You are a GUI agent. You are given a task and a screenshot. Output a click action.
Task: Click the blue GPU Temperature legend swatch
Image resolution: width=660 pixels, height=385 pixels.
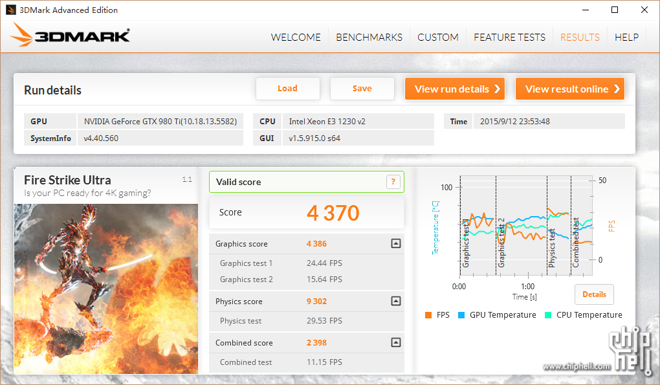(x=461, y=315)
